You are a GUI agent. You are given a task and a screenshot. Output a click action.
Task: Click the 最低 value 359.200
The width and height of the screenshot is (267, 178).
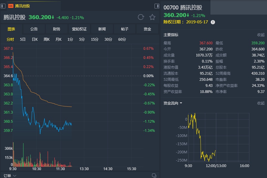pyautogui.click(x=258, y=43)
